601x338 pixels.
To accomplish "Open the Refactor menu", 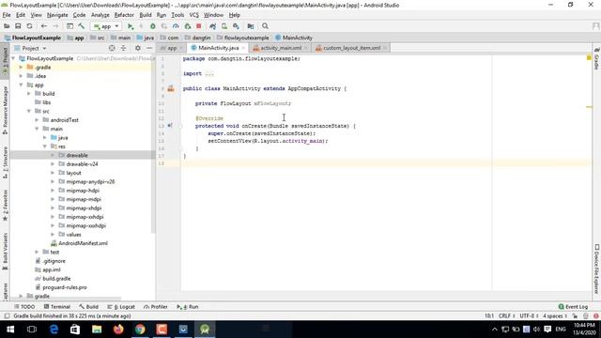I will coord(124,15).
